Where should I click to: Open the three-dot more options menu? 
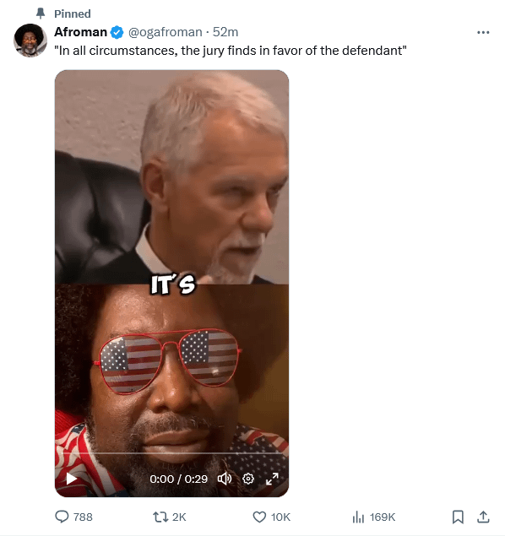(x=483, y=32)
